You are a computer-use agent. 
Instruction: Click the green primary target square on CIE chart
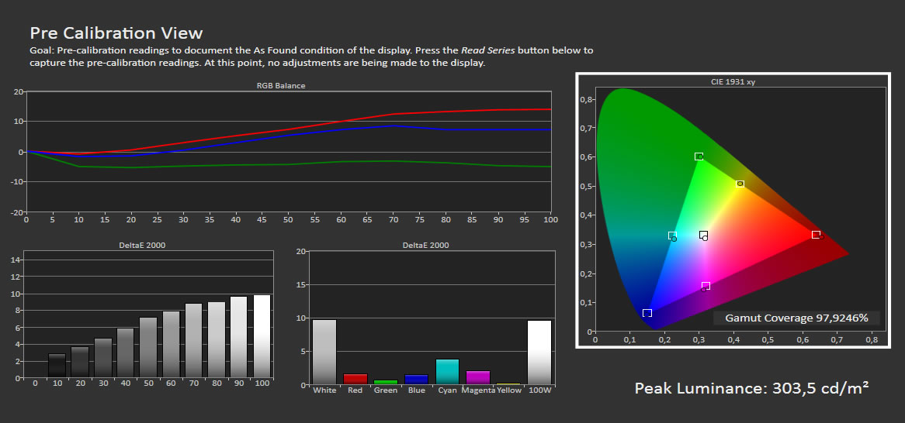pyautogui.click(x=699, y=156)
